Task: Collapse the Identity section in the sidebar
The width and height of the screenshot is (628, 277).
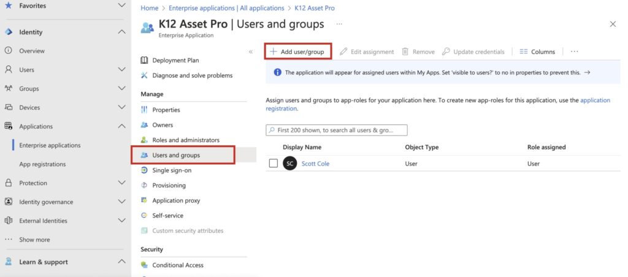Action: [x=121, y=32]
